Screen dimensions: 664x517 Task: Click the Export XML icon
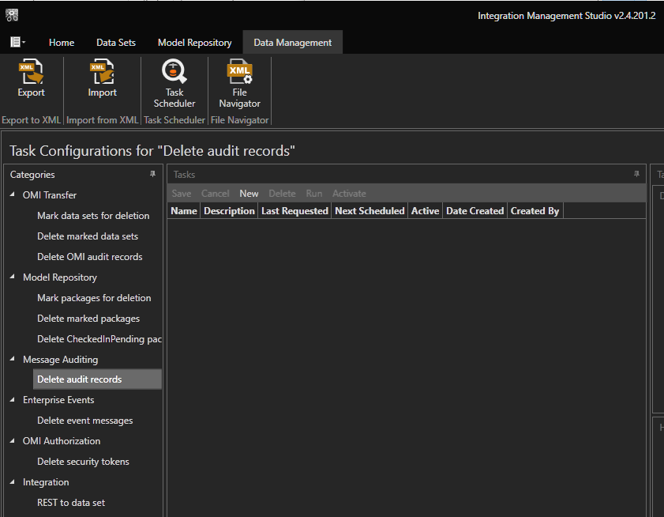pyautogui.click(x=31, y=71)
